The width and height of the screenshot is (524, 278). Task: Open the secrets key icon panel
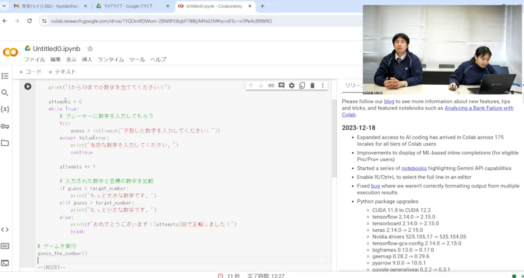click(x=5, y=126)
